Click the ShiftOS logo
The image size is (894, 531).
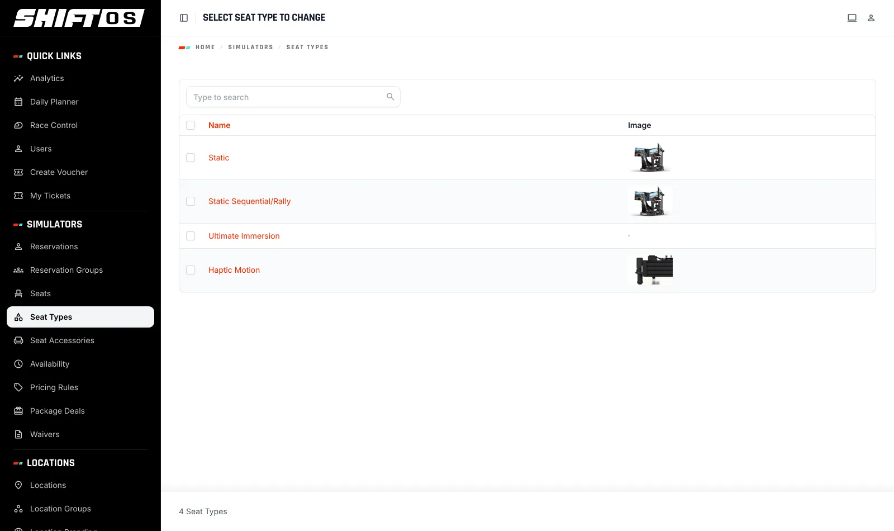point(79,18)
